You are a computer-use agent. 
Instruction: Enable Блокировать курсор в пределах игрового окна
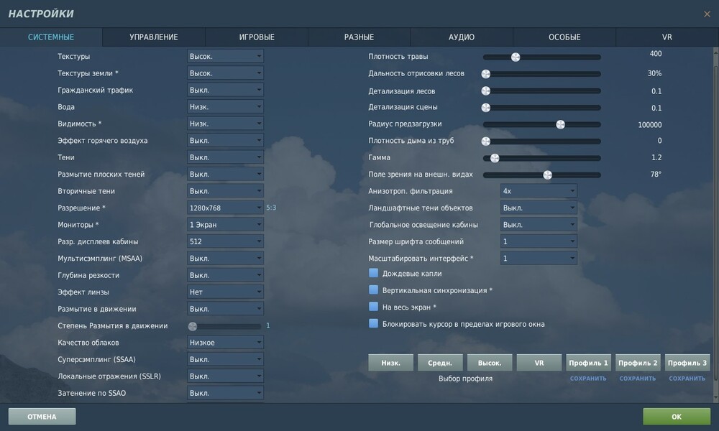(x=373, y=323)
